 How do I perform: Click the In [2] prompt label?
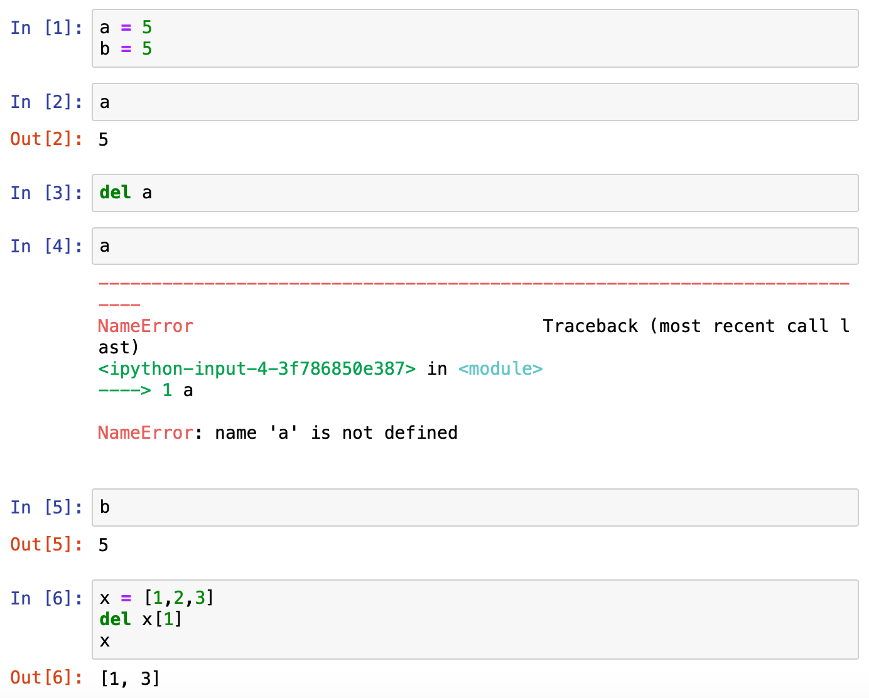coord(46,102)
